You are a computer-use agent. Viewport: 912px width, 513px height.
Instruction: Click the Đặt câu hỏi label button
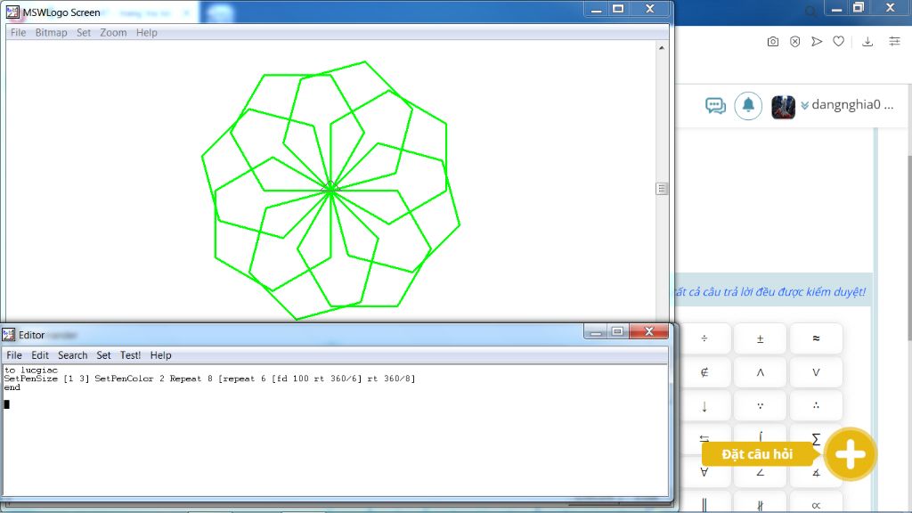[x=757, y=454]
